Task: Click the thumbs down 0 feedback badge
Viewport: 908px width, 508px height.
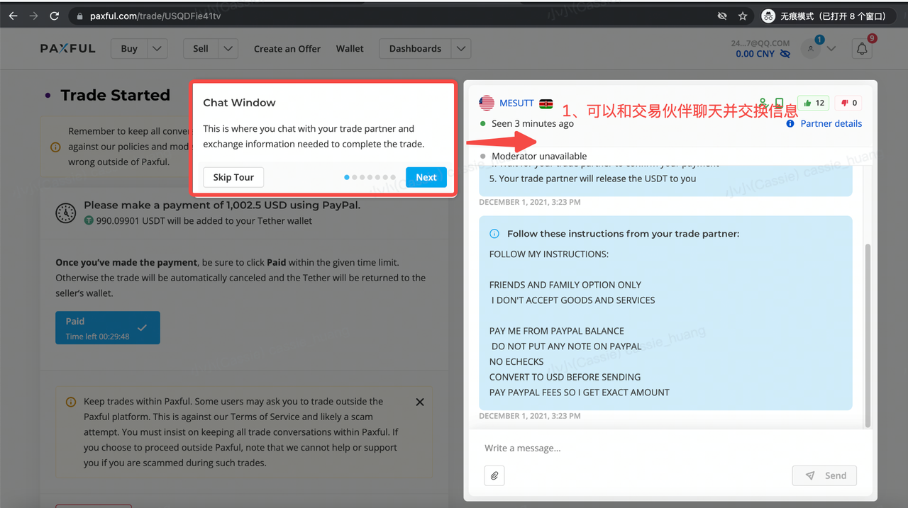Action: [848, 103]
